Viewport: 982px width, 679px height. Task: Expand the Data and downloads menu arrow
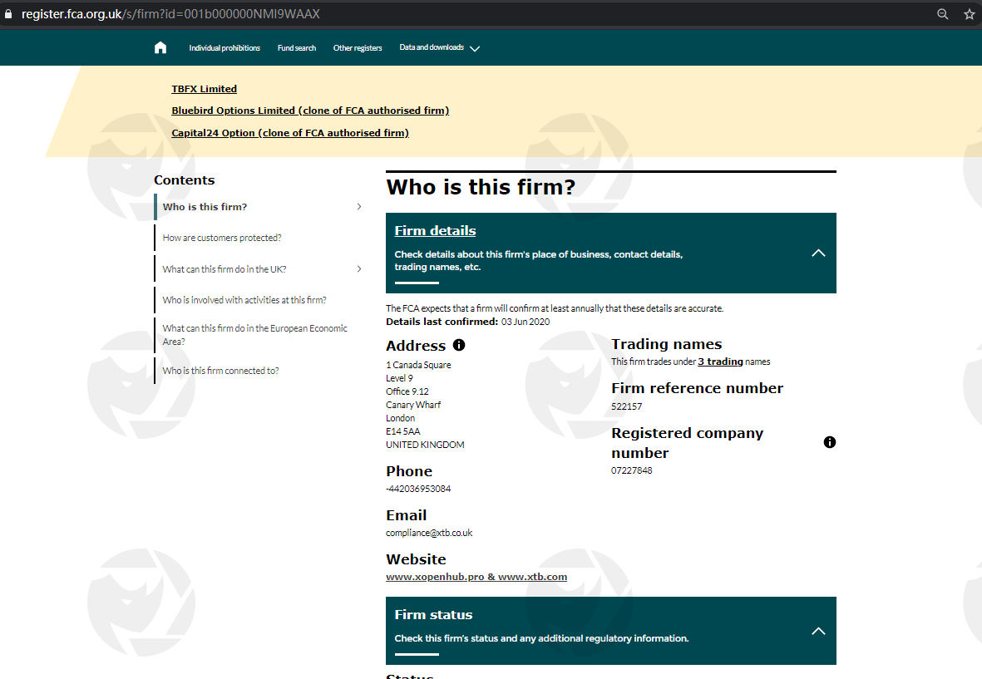pyautogui.click(x=475, y=49)
